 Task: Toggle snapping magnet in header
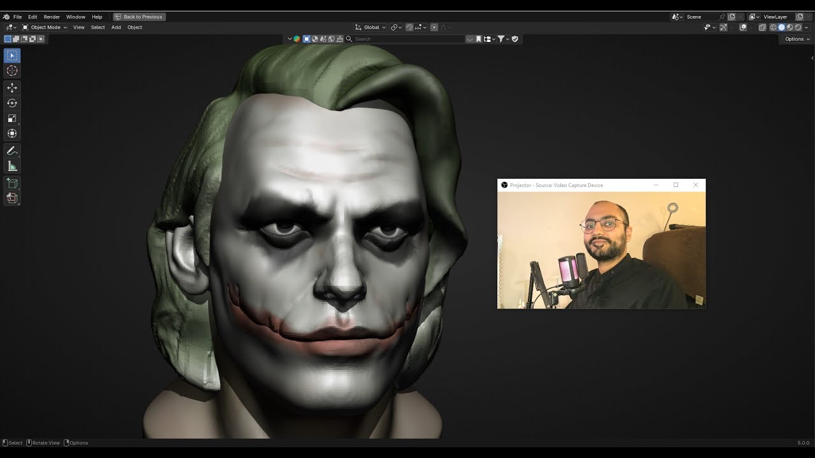coord(409,27)
